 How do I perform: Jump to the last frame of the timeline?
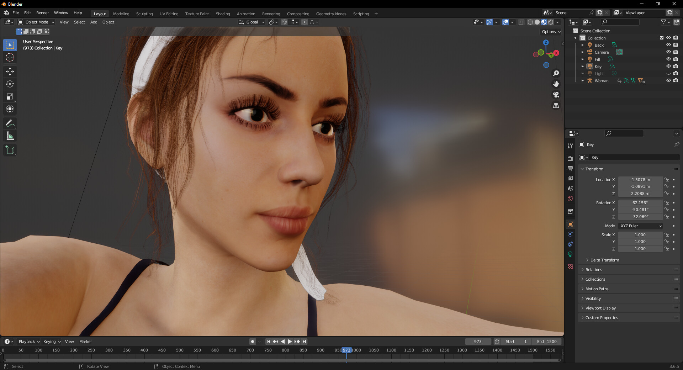[x=304, y=342]
